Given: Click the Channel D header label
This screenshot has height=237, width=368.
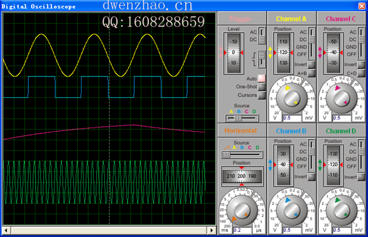Looking at the screenshot, I should (341, 131).
